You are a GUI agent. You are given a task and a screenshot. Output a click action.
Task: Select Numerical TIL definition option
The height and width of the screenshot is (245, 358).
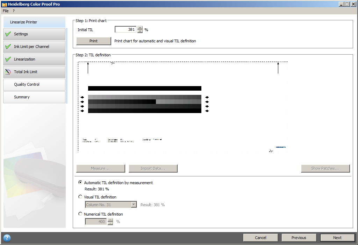pyautogui.click(x=80, y=214)
